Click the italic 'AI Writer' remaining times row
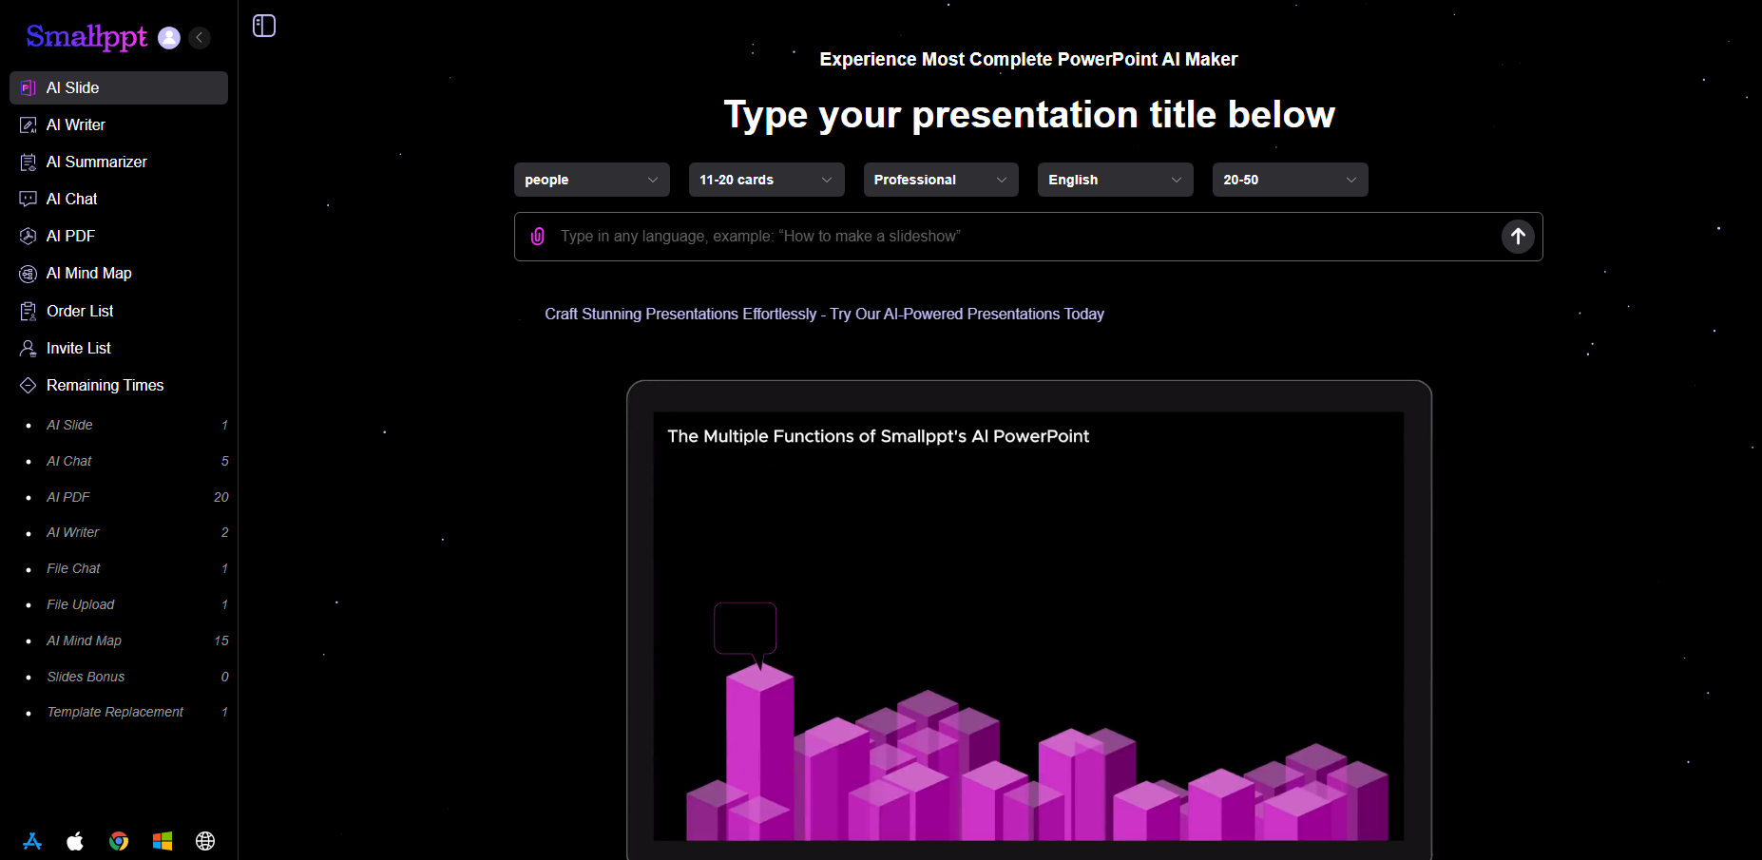Viewport: 1762px width, 860px height. tap(127, 532)
